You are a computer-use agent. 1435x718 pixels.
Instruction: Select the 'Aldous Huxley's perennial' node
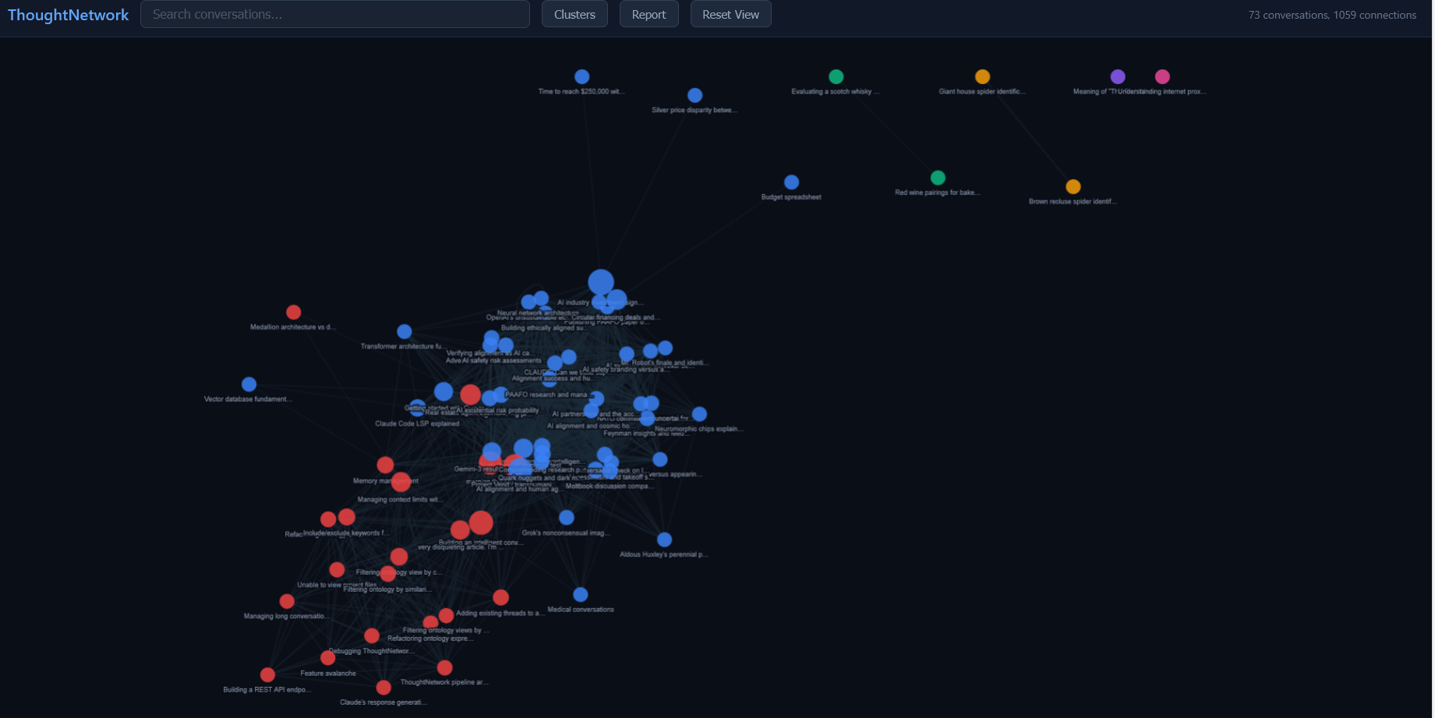665,540
